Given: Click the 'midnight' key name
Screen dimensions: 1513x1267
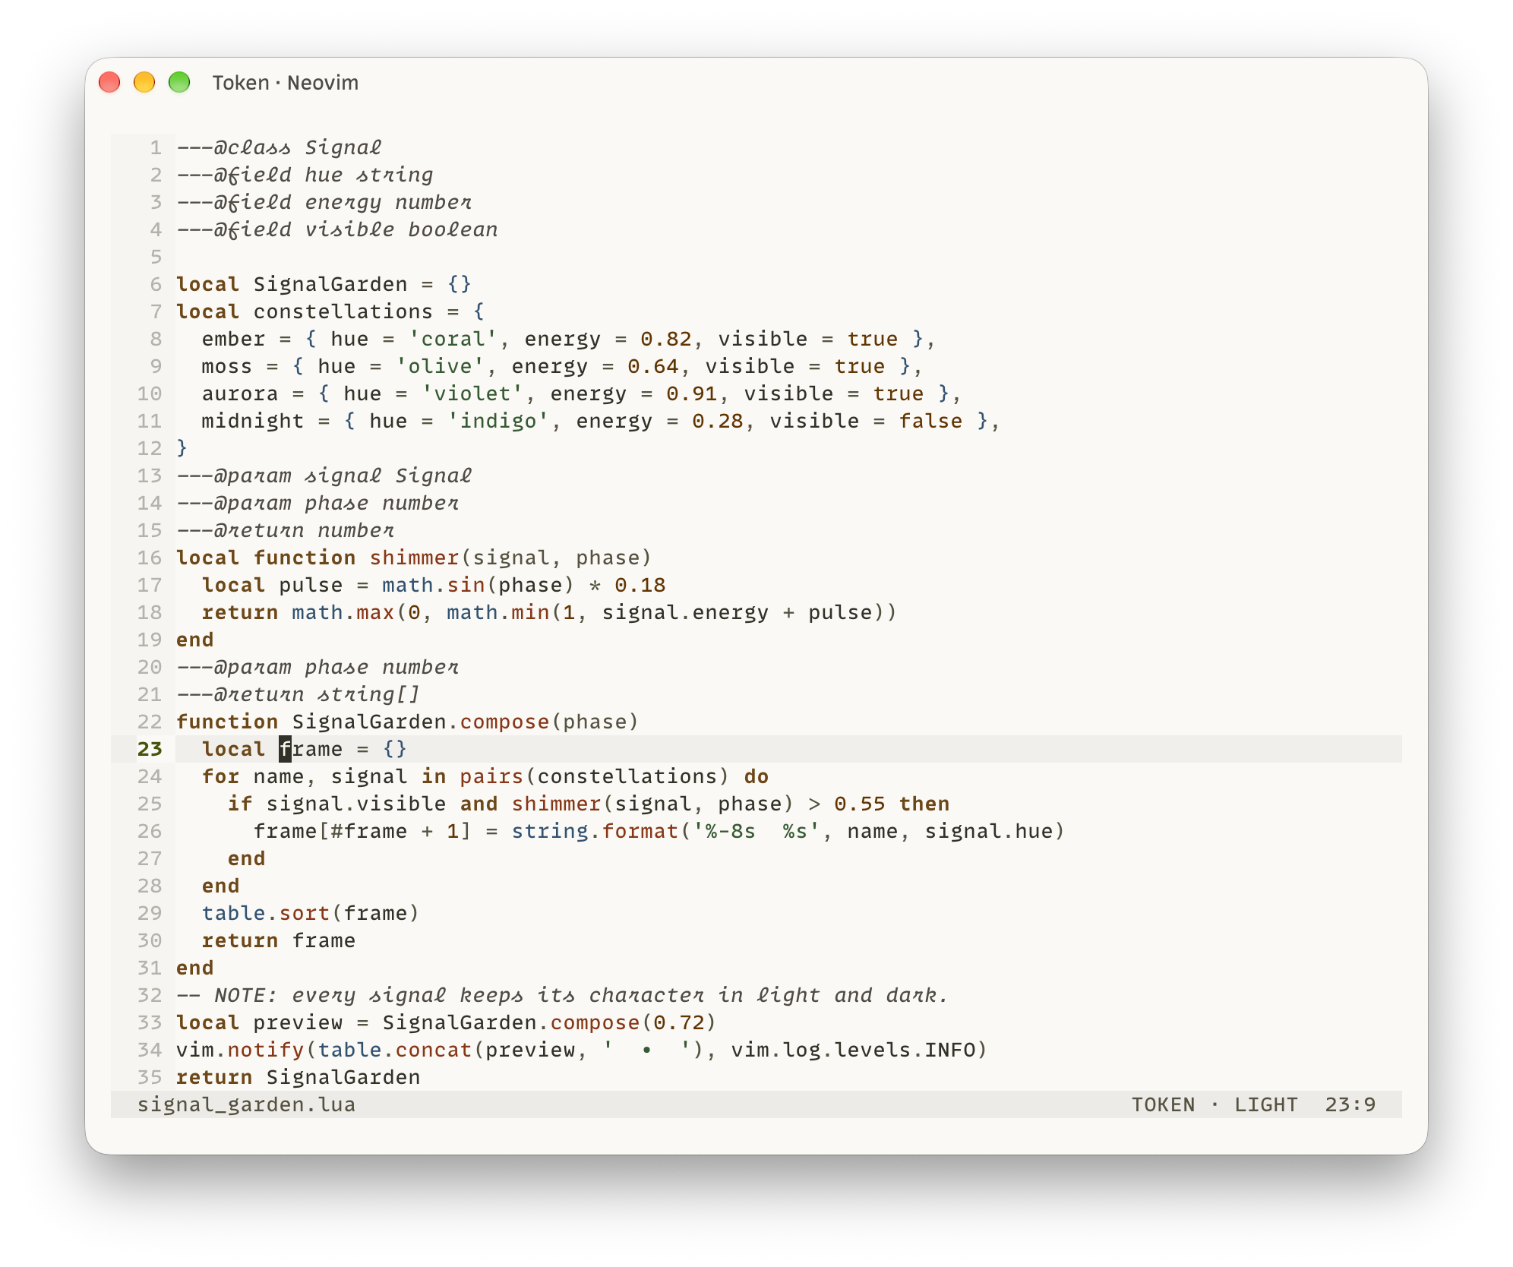Looking at the screenshot, I should (253, 421).
